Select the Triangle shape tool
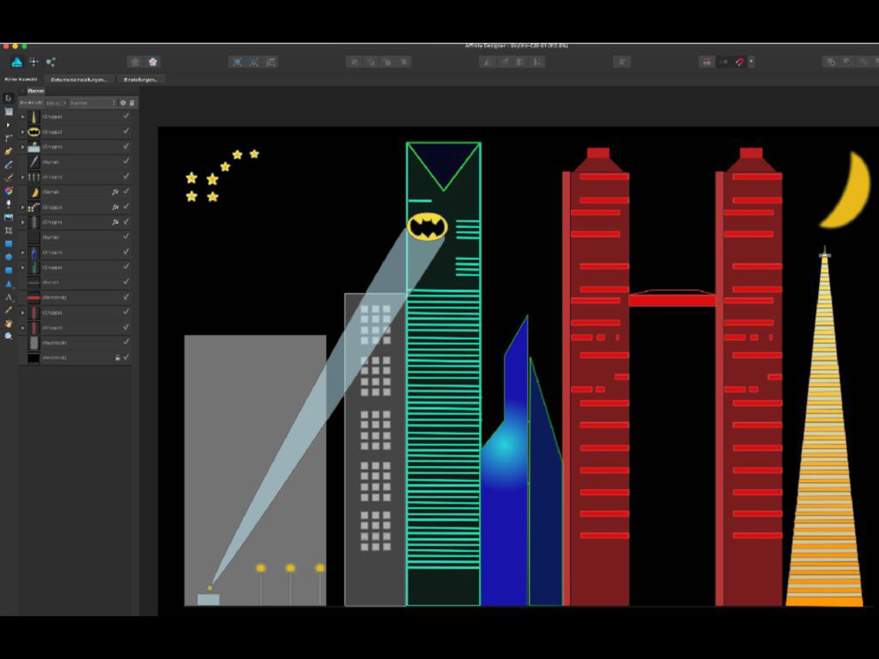879x659 pixels. point(9,283)
